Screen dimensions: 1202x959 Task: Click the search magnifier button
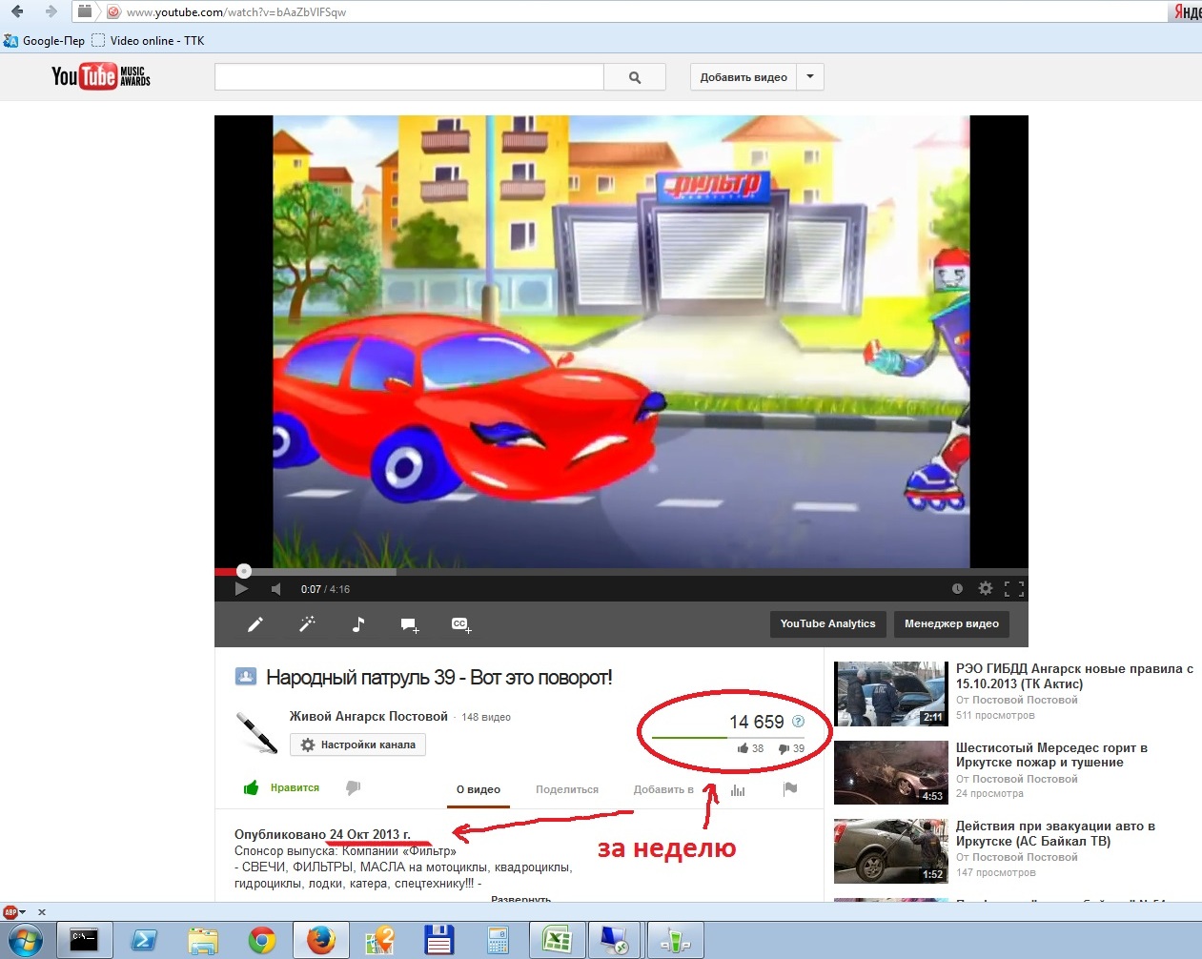point(635,77)
